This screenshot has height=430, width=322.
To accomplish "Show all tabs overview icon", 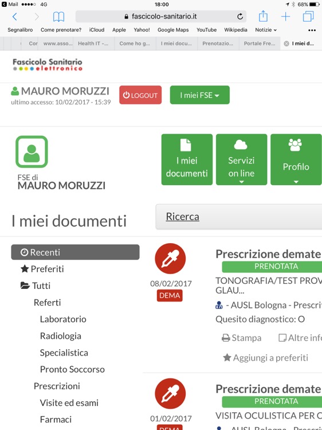I will point(308,17).
